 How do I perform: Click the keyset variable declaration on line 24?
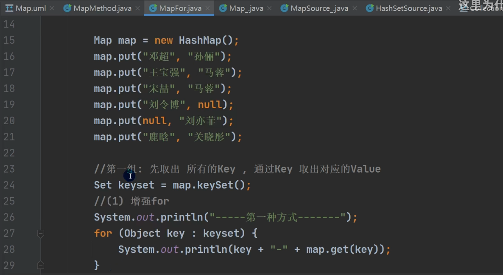(136, 185)
